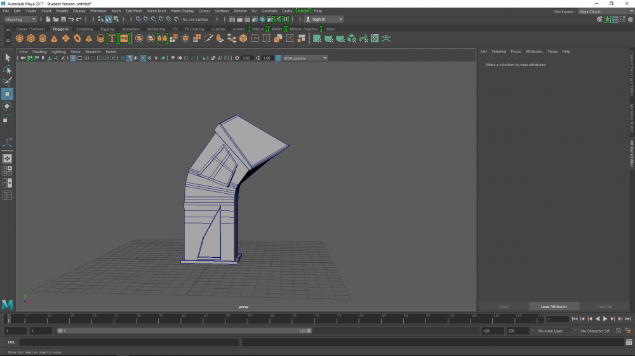Image resolution: width=635 pixels, height=356 pixels.
Task: Click the Save scene icon
Action: click(63, 20)
